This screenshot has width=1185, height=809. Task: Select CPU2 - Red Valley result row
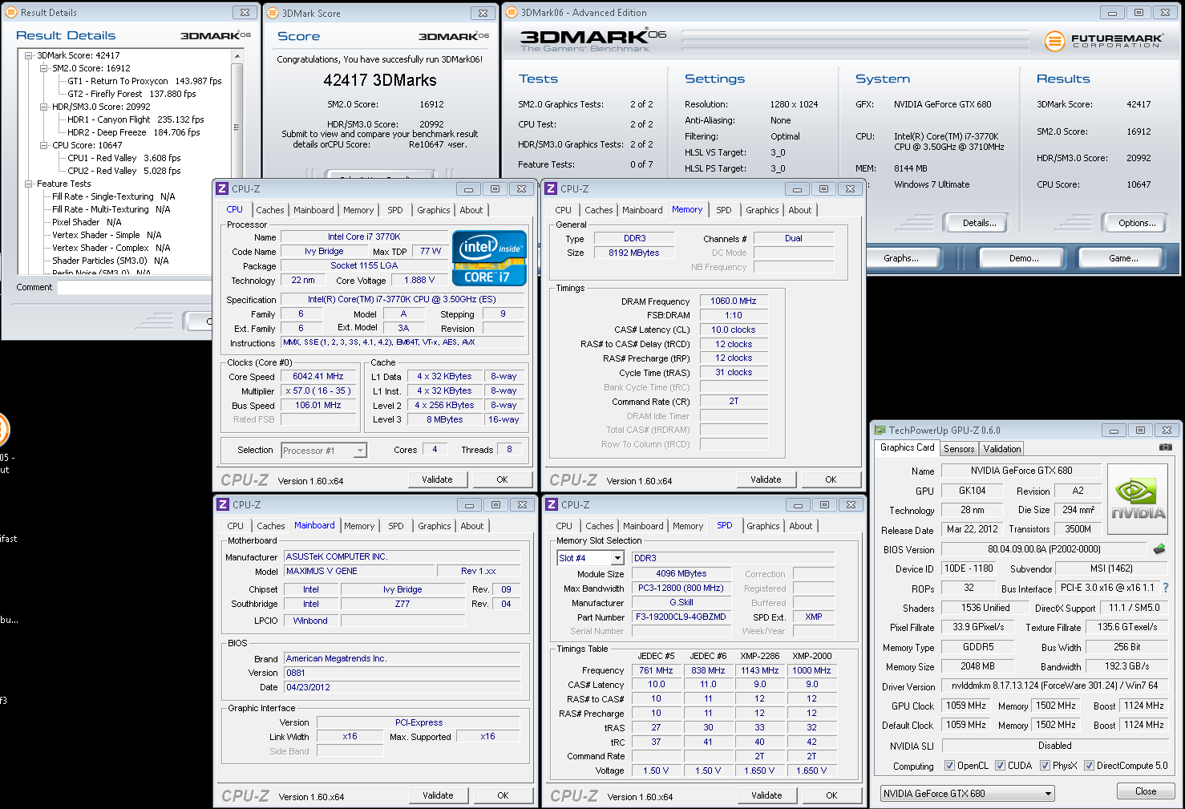124,171
